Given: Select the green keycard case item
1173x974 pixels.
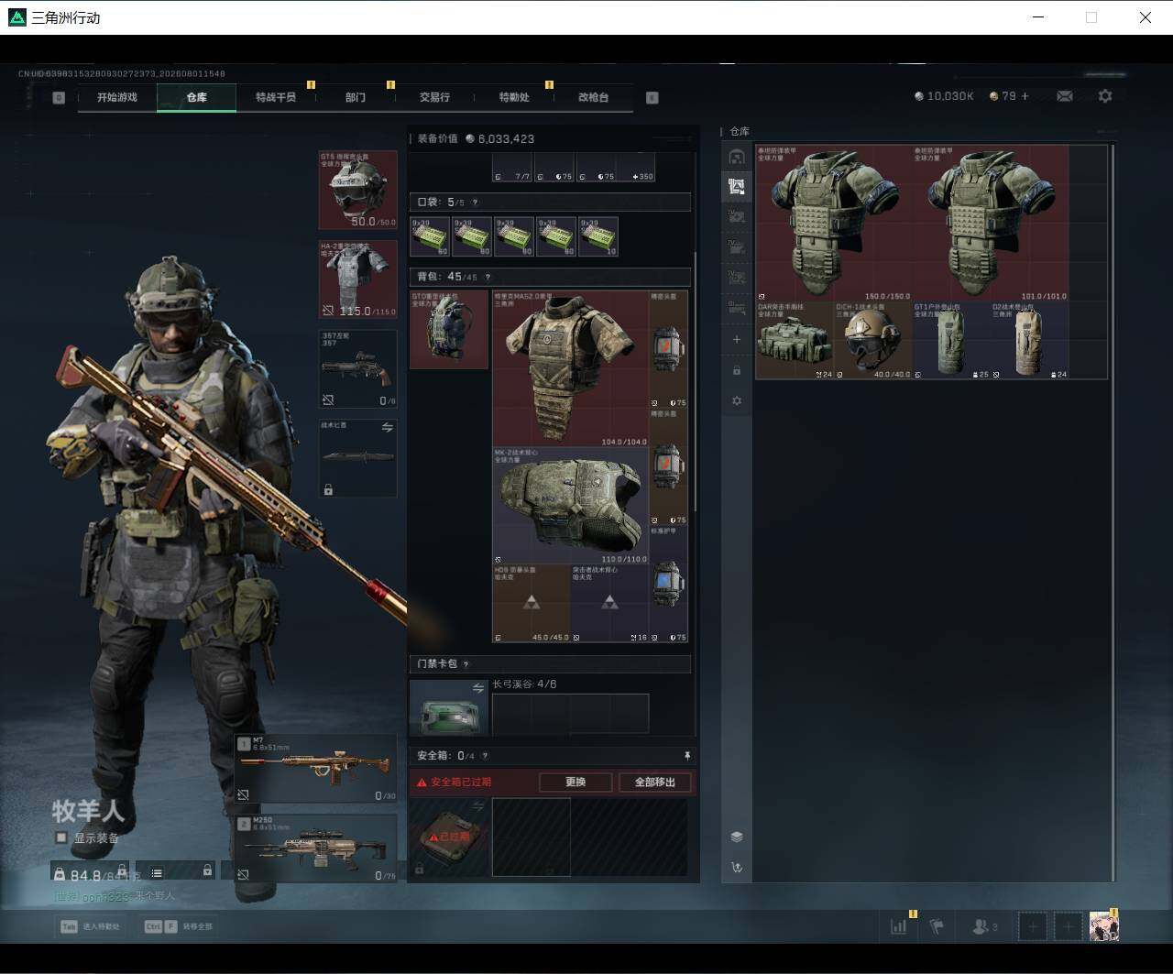Looking at the screenshot, I should pos(449,708).
